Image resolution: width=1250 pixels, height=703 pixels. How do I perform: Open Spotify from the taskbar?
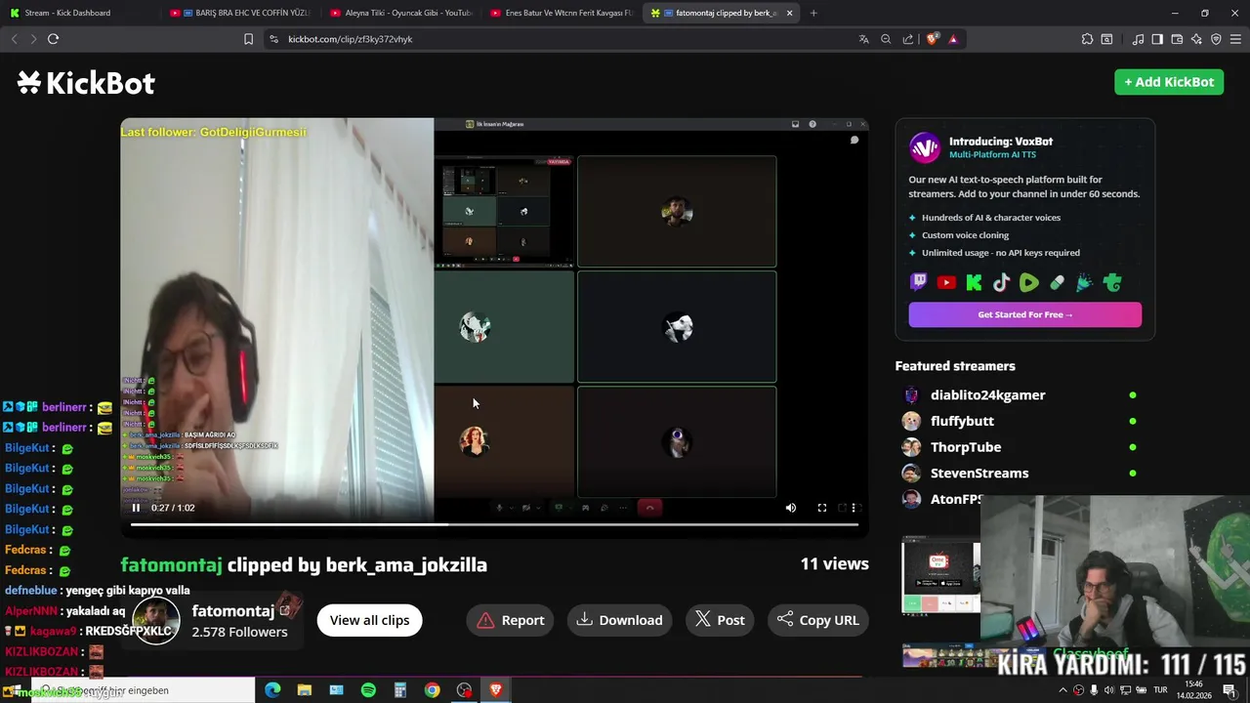pos(368,690)
